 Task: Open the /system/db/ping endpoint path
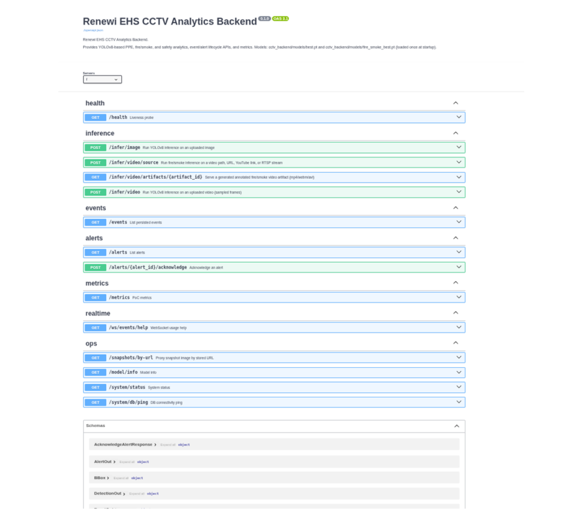point(128,402)
